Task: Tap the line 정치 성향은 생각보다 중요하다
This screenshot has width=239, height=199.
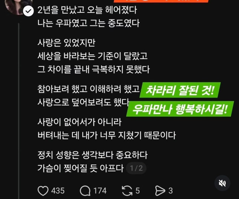Action: pyautogui.click(x=92, y=155)
